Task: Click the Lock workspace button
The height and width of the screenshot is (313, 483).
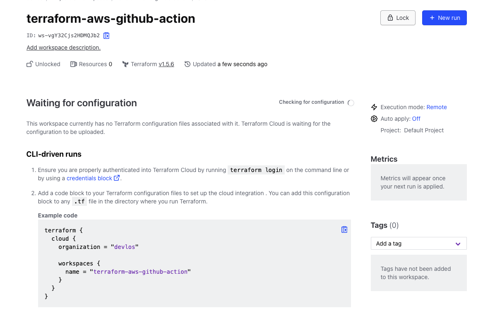Action: (398, 18)
